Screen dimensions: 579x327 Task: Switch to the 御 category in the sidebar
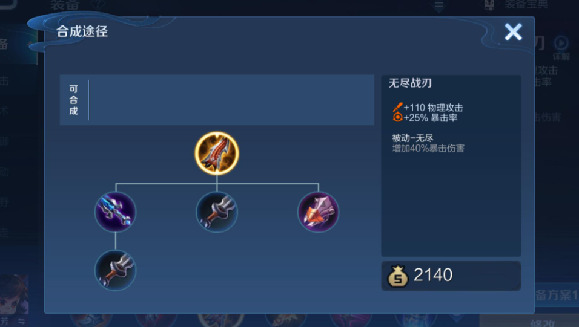[x=4, y=141]
